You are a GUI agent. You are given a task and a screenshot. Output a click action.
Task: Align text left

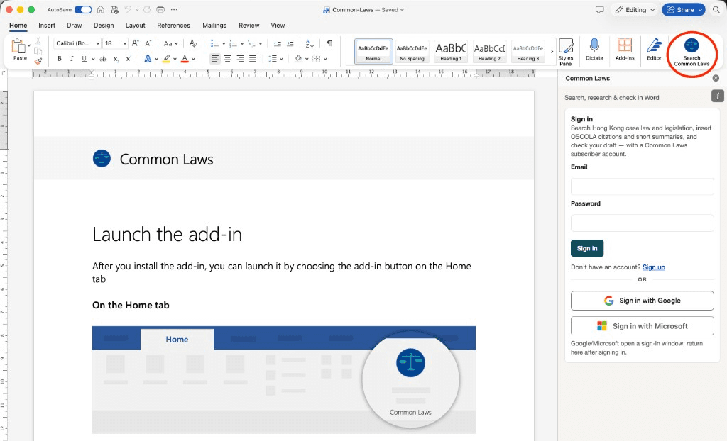coord(214,58)
